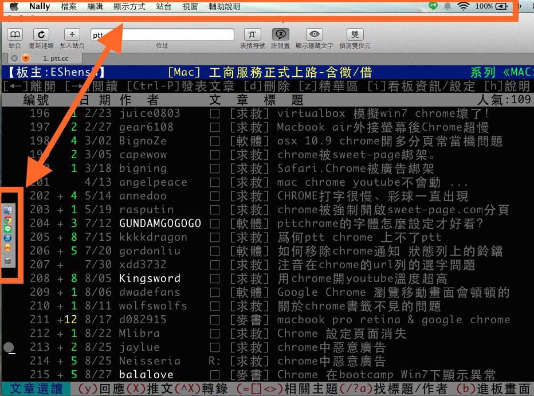Close the ptt.cc tab
Viewport: 534px width, 396px height.
14,58
